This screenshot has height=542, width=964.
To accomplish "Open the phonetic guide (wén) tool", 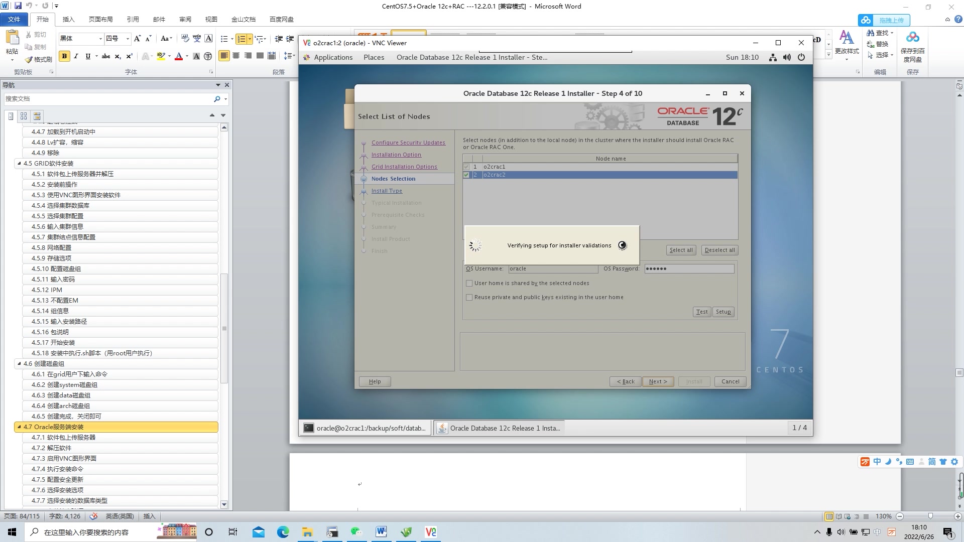I will [197, 39].
